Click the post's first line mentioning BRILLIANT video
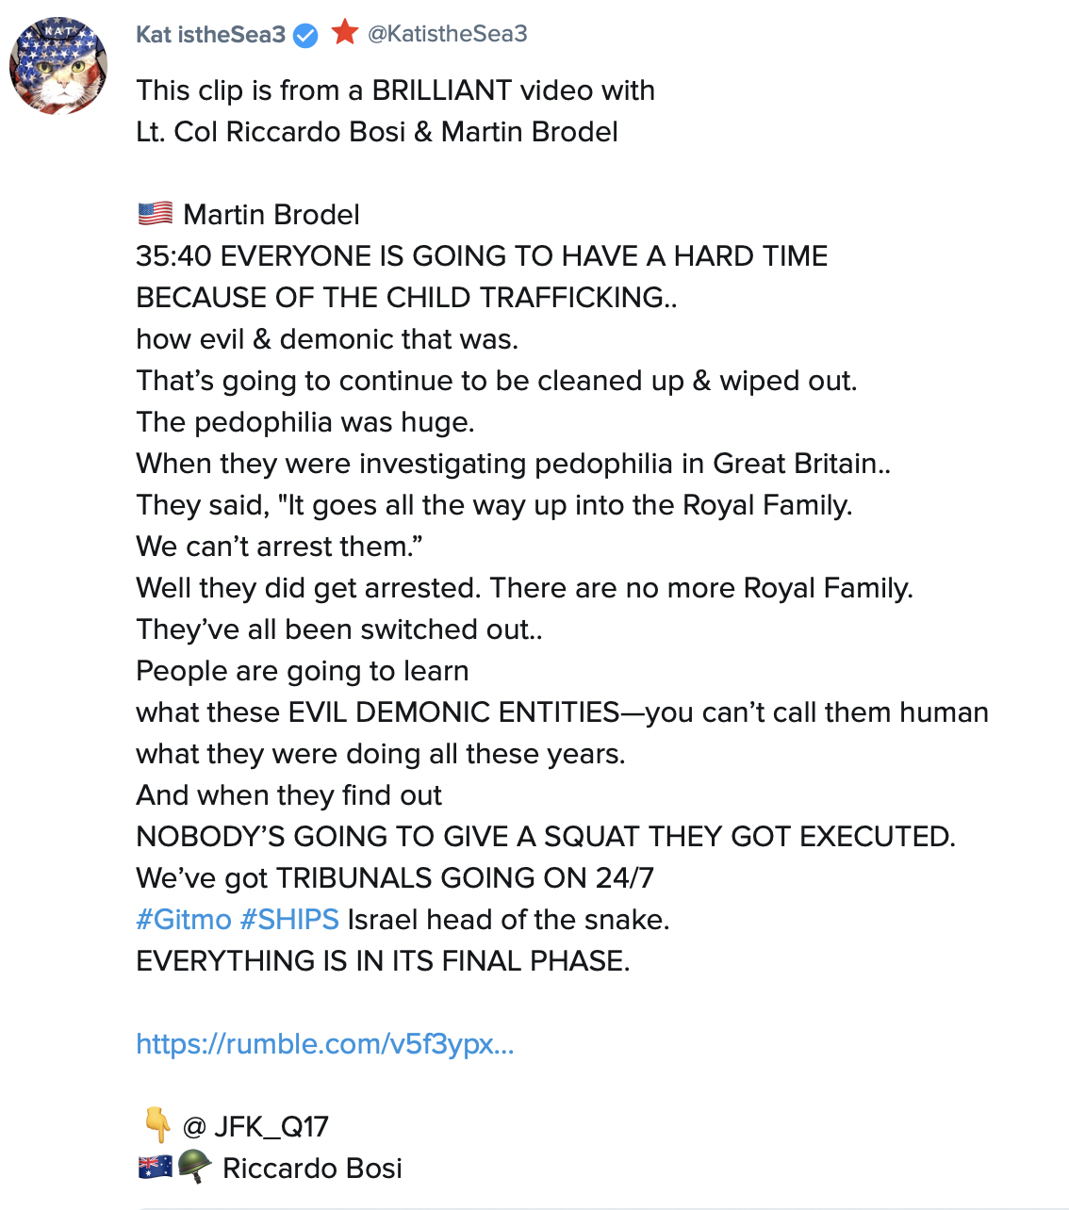 [x=395, y=90]
